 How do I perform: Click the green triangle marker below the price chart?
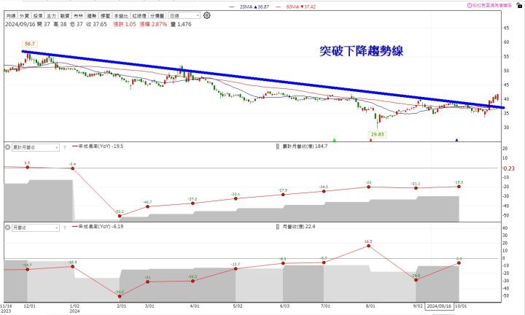click(334, 139)
